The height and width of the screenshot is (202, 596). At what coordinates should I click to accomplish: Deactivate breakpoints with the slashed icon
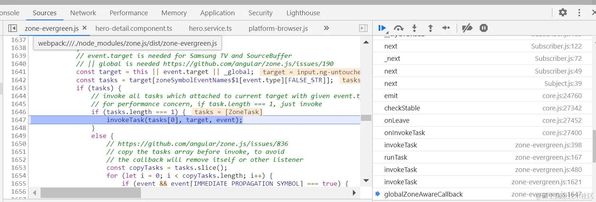pos(467,28)
